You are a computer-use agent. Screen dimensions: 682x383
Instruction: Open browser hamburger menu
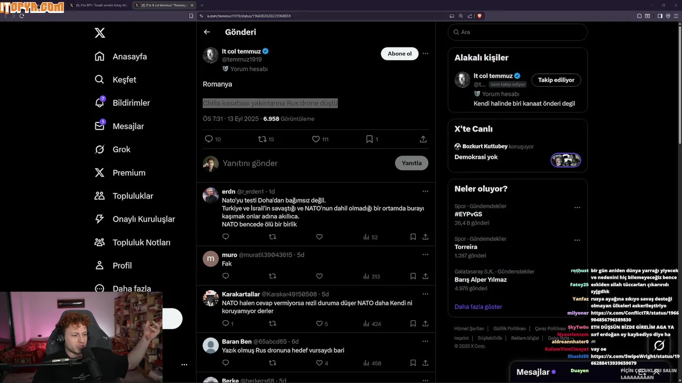pos(676,16)
